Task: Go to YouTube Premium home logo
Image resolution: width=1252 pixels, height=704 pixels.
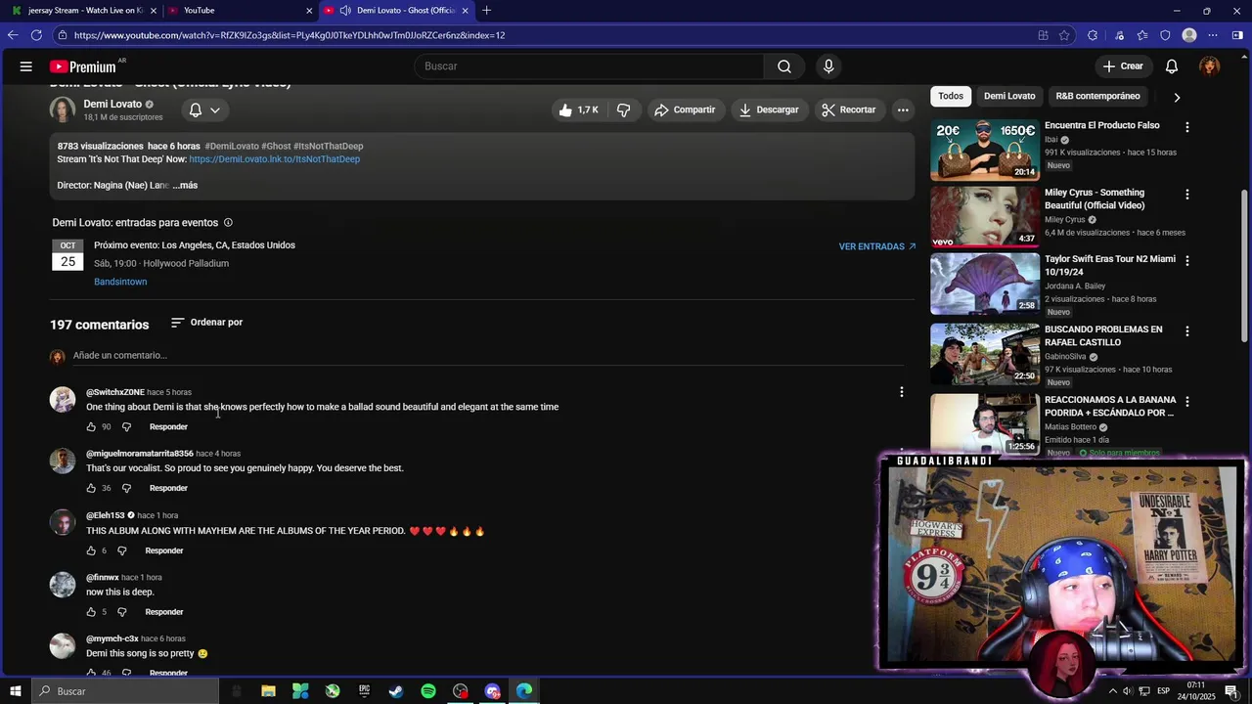Action: click(83, 66)
